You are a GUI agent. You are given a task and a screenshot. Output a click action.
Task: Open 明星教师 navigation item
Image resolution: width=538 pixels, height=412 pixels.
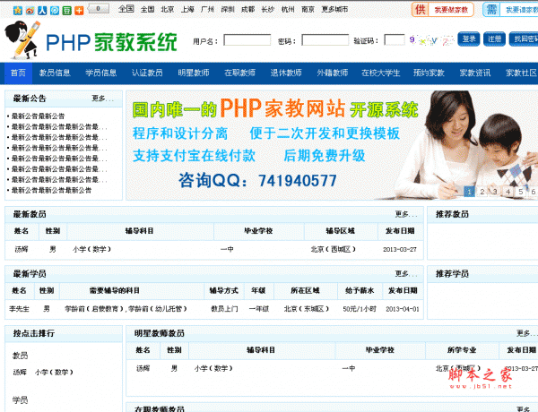(x=194, y=73)
